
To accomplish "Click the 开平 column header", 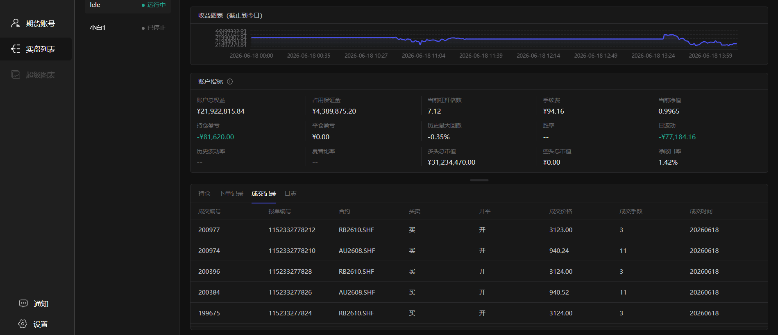I will tap(485, 211).
